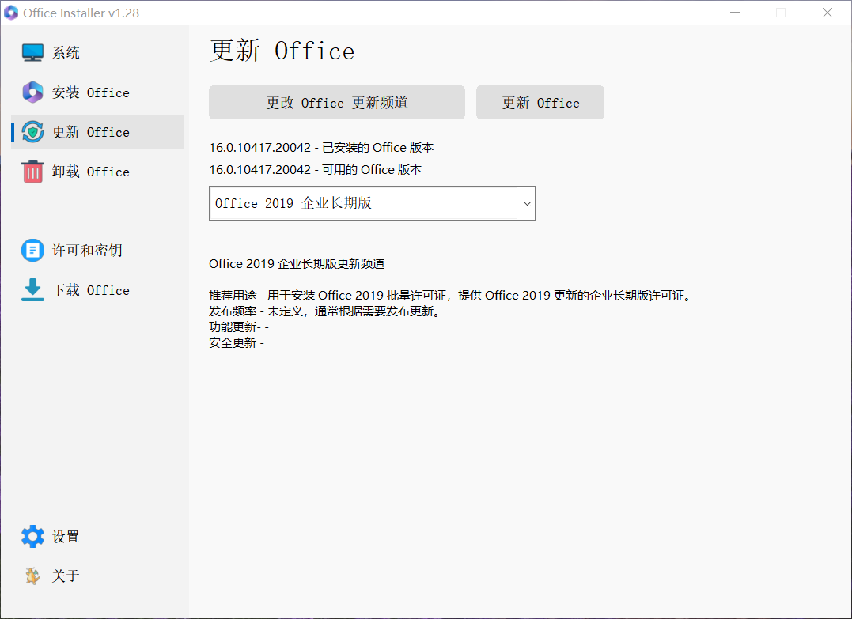Viewport: 852px width, 619px height.
Task: Click the monitor icon beside 系统
Action: [32, 53]
